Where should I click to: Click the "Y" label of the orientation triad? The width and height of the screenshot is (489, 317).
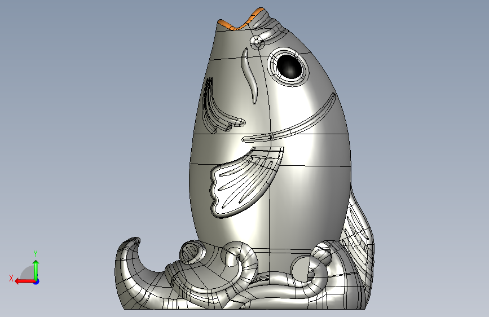(36, 253)
